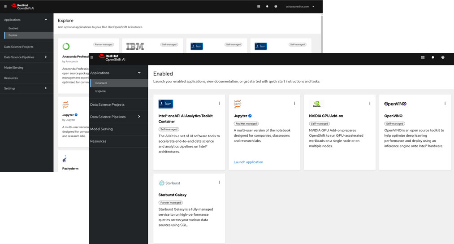Click Red Hat managed badge on Jupyter card
The image size is (454, 244).
246,123
